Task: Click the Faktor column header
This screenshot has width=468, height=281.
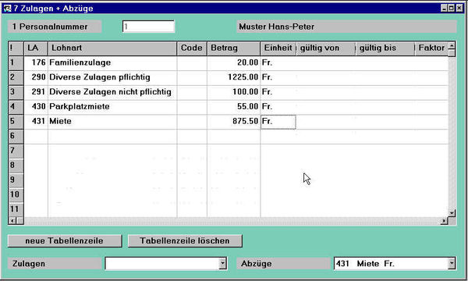Action: (431, 48)
